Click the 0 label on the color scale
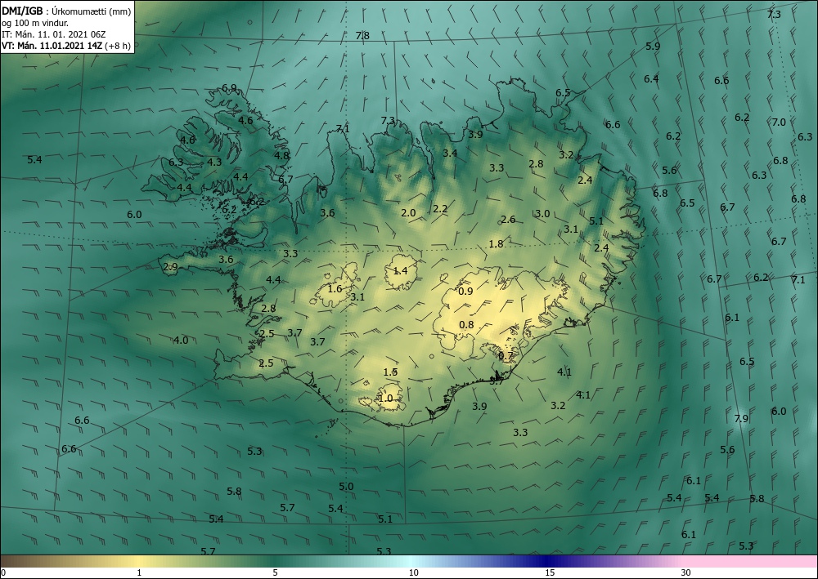 (x=3, y=572)
